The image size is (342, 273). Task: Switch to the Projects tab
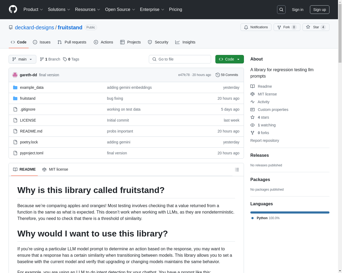tap(130, 42)
